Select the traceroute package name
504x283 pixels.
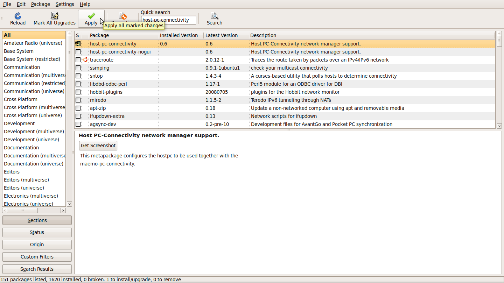pyautogui.click(x=101, y=60)
